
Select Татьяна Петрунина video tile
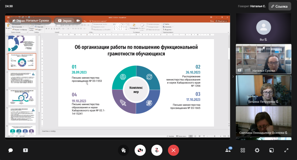tap(263, 89)
